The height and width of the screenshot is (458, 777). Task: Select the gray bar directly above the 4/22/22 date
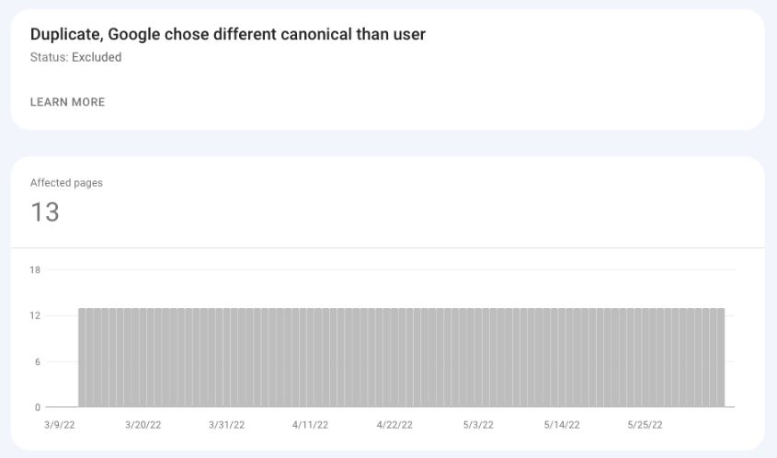[394, 358]
